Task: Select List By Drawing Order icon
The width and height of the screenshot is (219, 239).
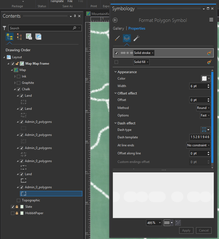Action: tap(10, 37)
